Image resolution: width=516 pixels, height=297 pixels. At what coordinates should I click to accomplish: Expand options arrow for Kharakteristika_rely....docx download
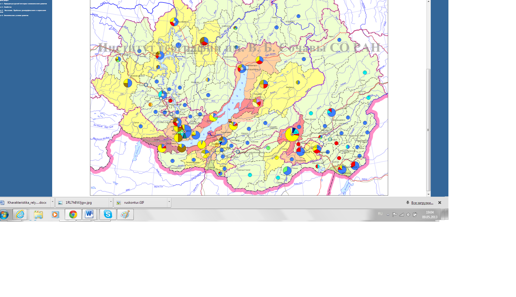(52, 202)
